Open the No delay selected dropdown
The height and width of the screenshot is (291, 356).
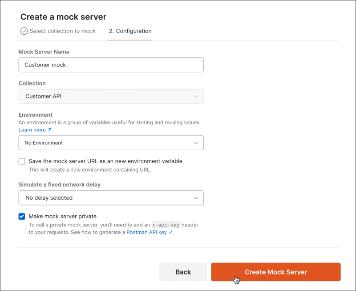111,197
